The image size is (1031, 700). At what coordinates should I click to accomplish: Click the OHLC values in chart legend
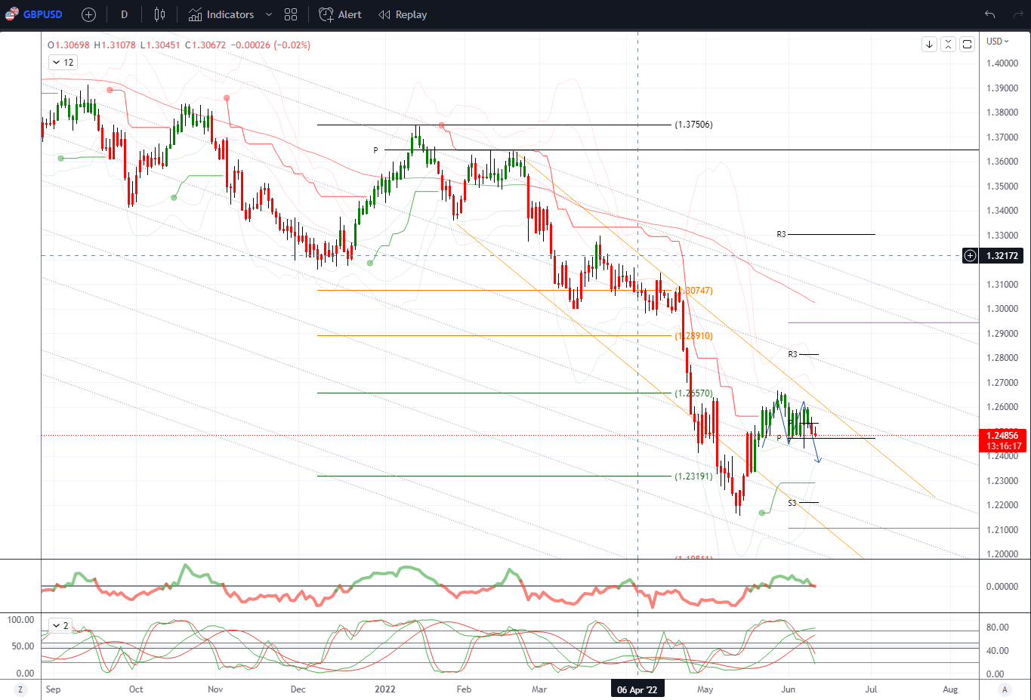pyautogui.click(x=178, y=45)
